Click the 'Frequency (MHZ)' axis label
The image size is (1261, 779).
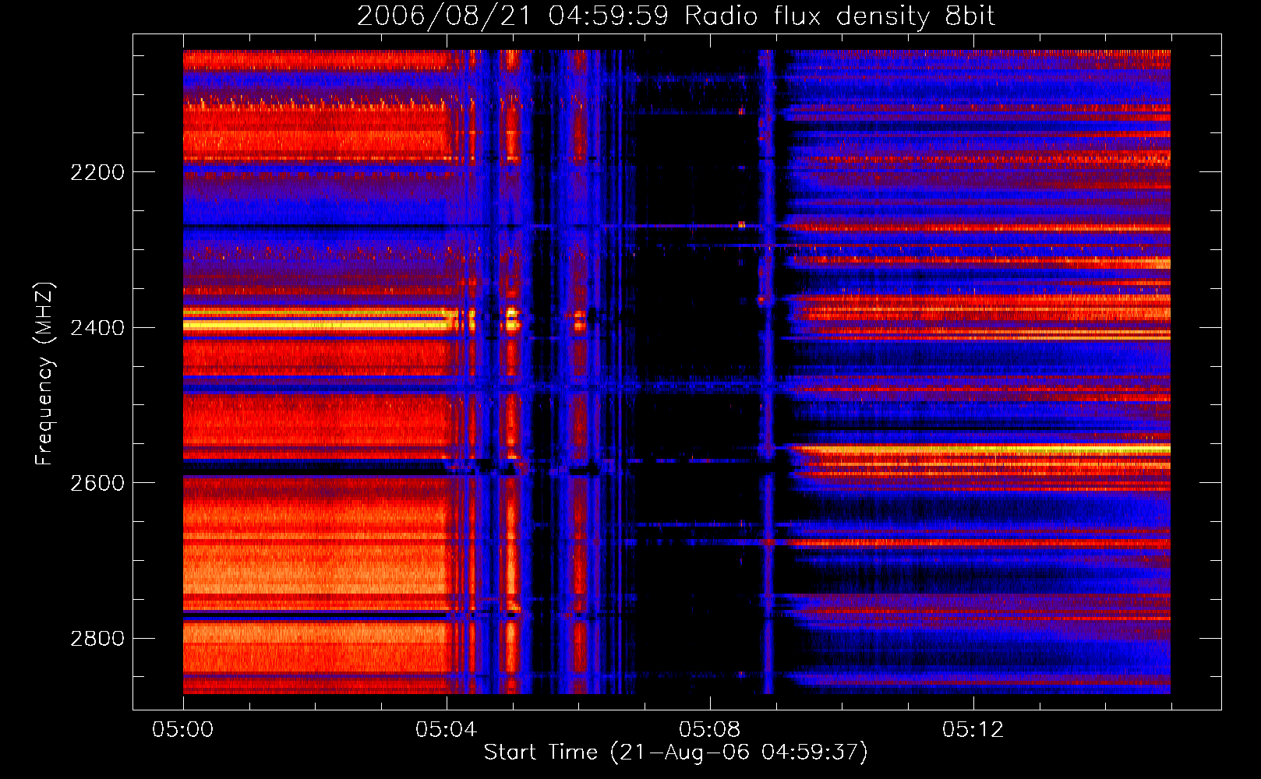44,374
